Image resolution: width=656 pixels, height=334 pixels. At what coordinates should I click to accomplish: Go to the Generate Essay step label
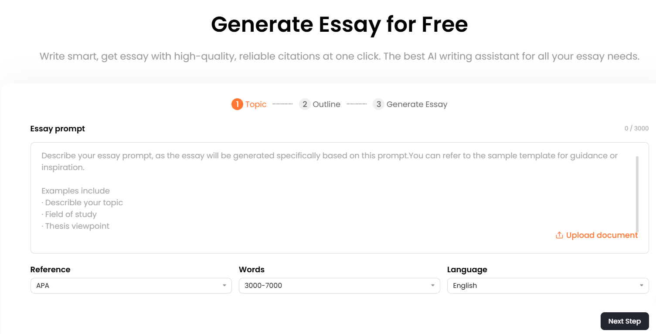tap(417, 104)
